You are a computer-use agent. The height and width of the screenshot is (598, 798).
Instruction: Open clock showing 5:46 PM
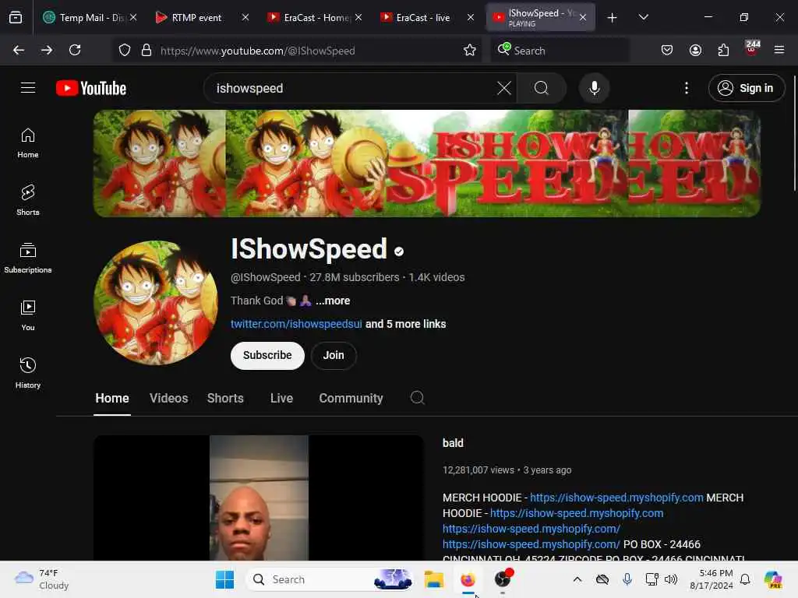711,579
